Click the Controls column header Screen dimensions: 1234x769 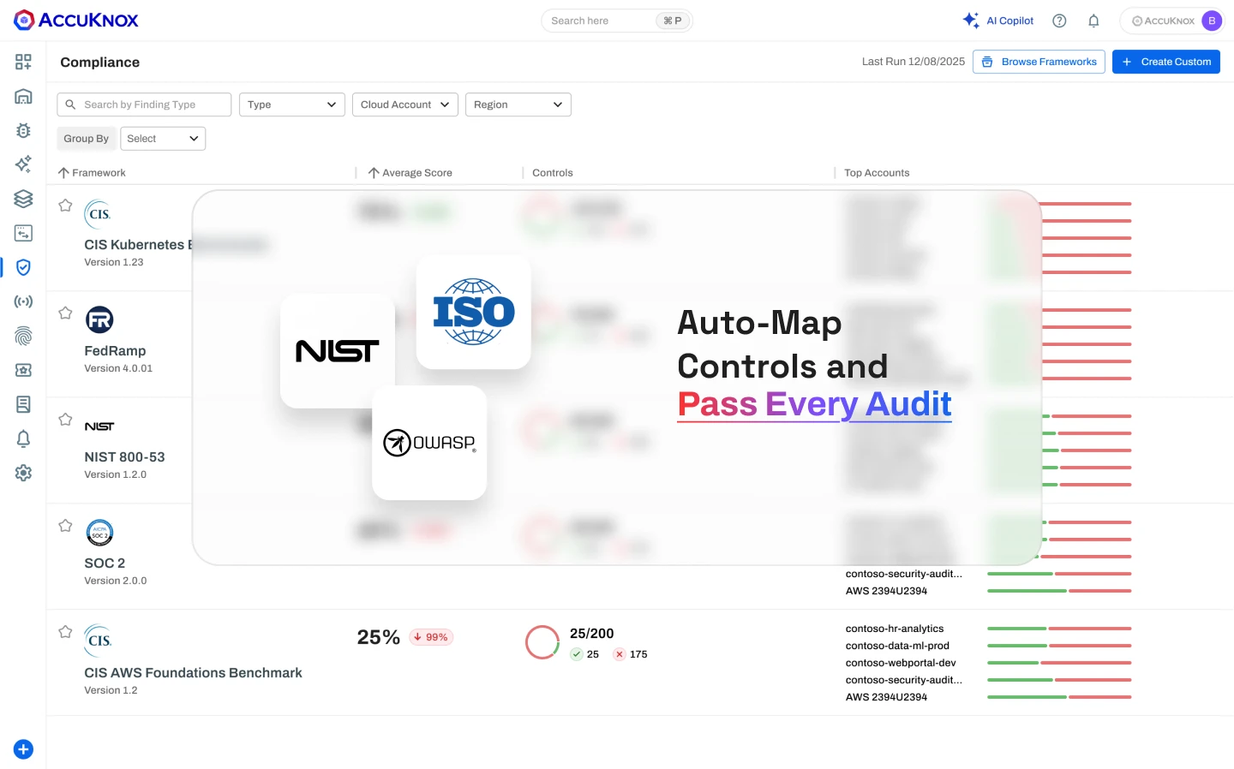point(553,173)
